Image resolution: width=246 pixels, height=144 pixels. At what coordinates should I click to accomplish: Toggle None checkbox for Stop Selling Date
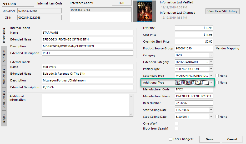(x=217, y=117)
